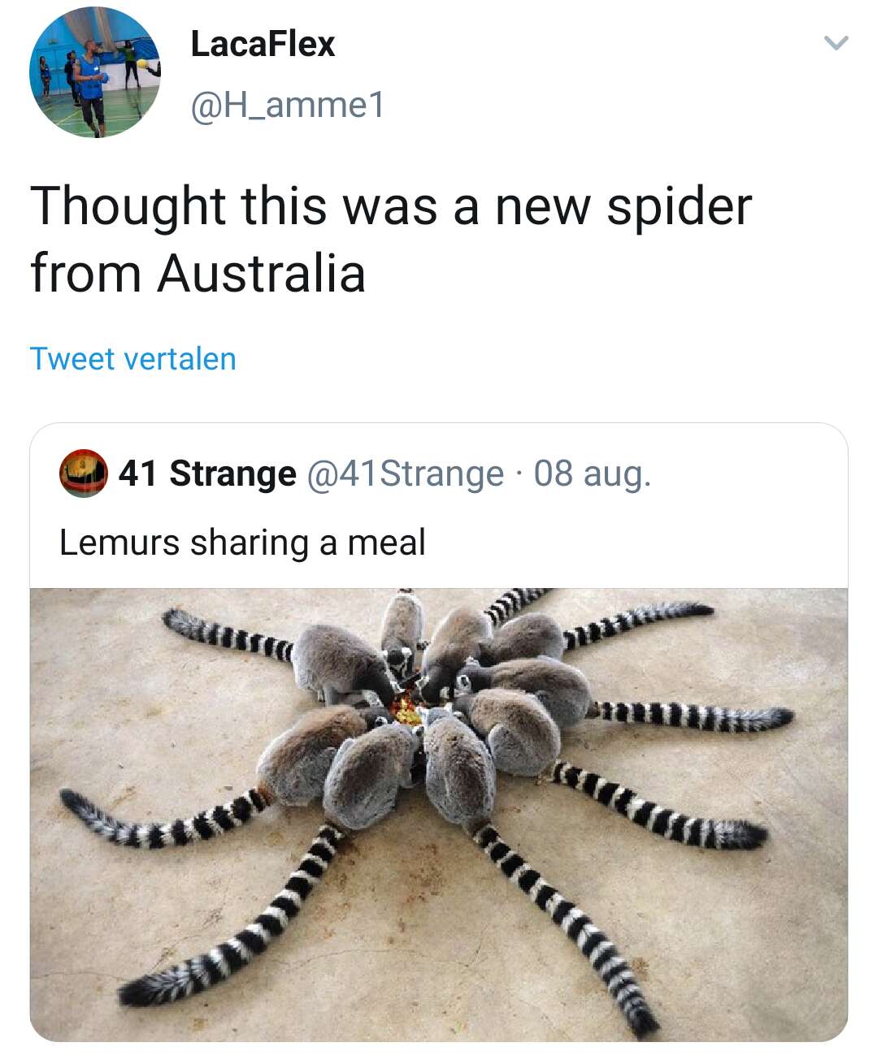Viewport: 873px width, 1064px height.
Task: Click the food pile between the lemurs
Action: click(405, 711)
